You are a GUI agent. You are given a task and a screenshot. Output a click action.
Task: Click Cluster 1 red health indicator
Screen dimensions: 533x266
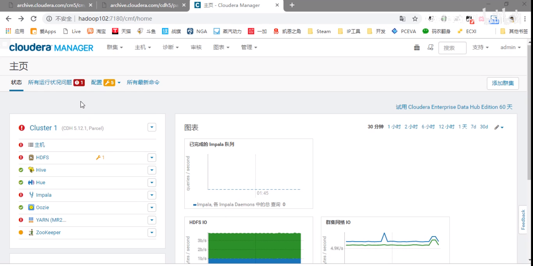coord(22,128)
